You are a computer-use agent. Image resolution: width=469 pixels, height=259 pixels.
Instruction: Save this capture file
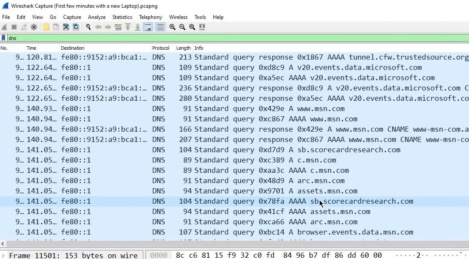(56, 27)
